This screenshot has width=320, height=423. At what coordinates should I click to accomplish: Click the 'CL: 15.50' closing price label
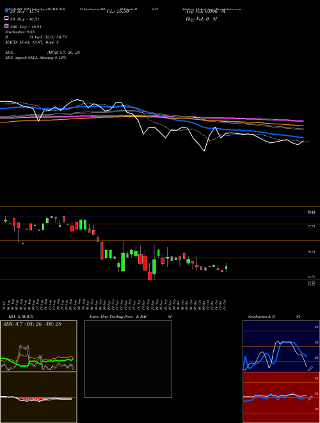tap(118, 12)
